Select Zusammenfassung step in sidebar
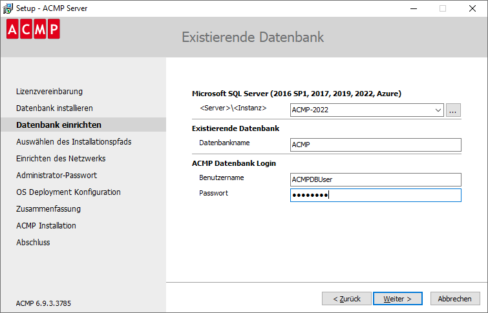Image resolution: width=488 pixels, height=313 pixels. (x=48, y=209)
